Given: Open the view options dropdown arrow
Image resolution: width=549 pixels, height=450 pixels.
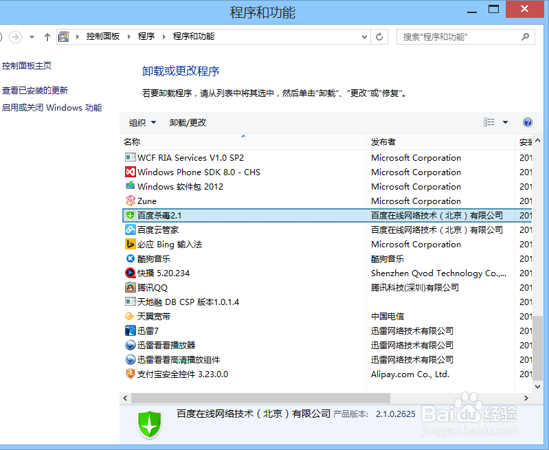Looking at the screenshot, I should (505, 122).
